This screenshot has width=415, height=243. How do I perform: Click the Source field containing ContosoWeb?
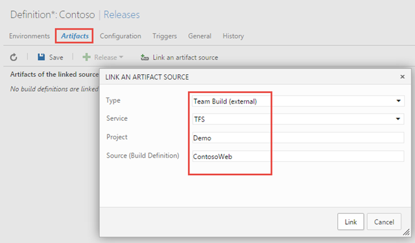(x=298, y=156)
